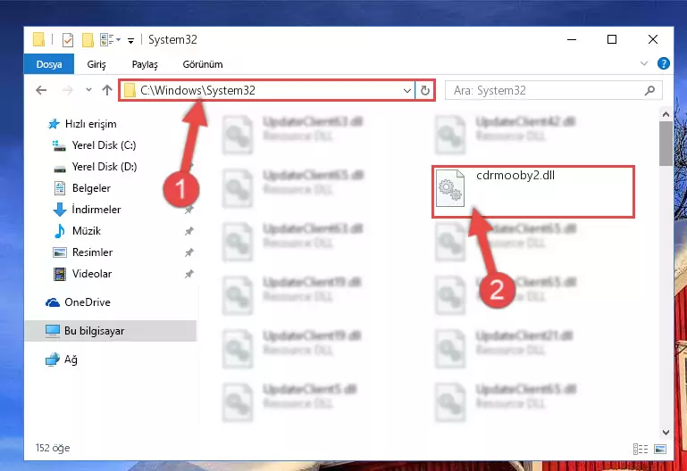Go forward with the right arrow
The width and height of the screenshot is (687, 471).
pos(67,90)
